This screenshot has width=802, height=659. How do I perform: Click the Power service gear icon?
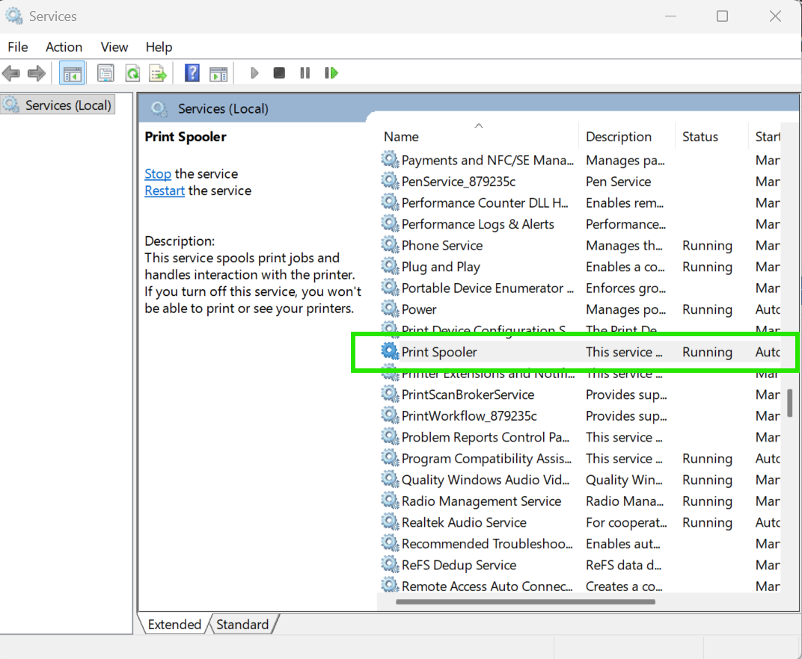(x=390, y=309)
